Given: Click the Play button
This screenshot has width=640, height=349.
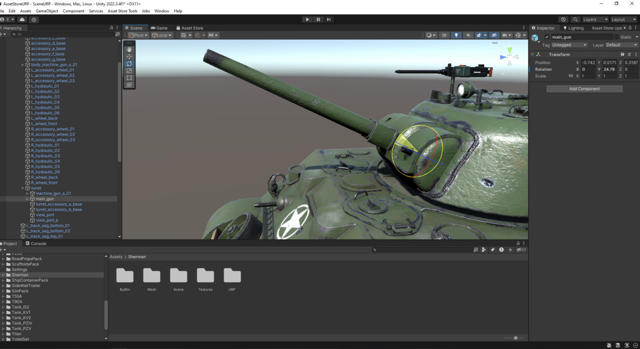Looking at the screenshot, I should tap(307, 19).
